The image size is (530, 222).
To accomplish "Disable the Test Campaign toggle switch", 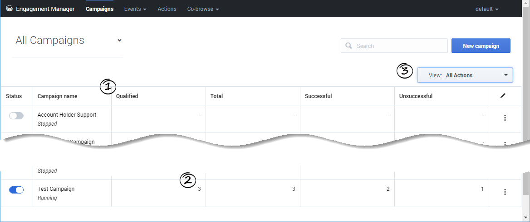I will tap(16, 190).
